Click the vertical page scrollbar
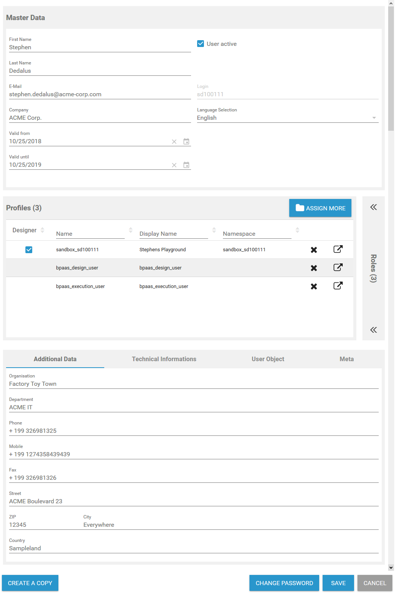Screen dimensions: 395x595 point(391,68)
